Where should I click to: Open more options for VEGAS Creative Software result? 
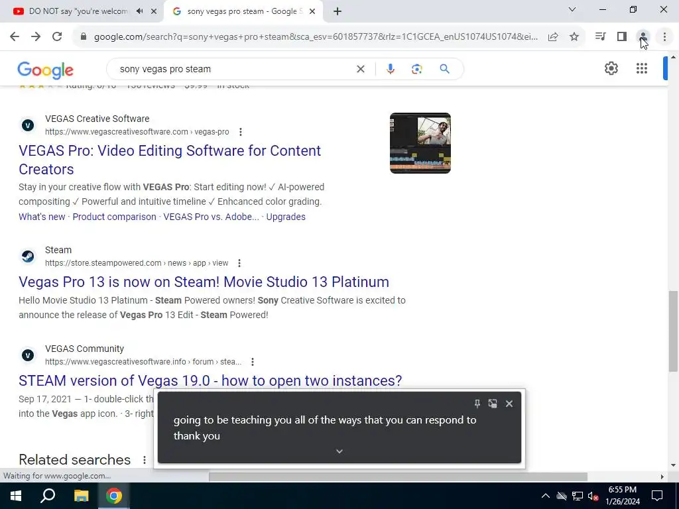240,132
